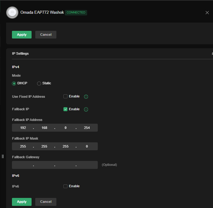
Task: Click second octet of Fallback Gateway field
Action: pyautogui.click(x=44, y=165)
